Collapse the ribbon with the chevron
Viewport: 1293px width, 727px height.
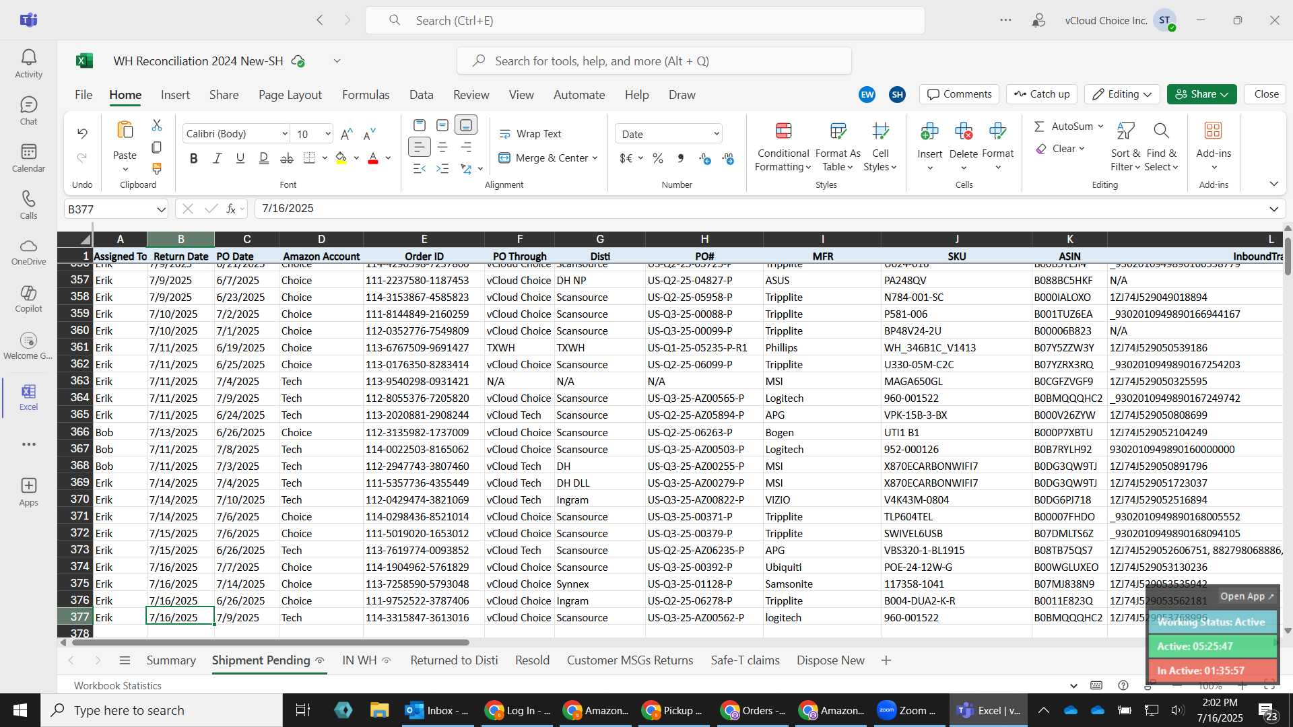click(1273, 184)
